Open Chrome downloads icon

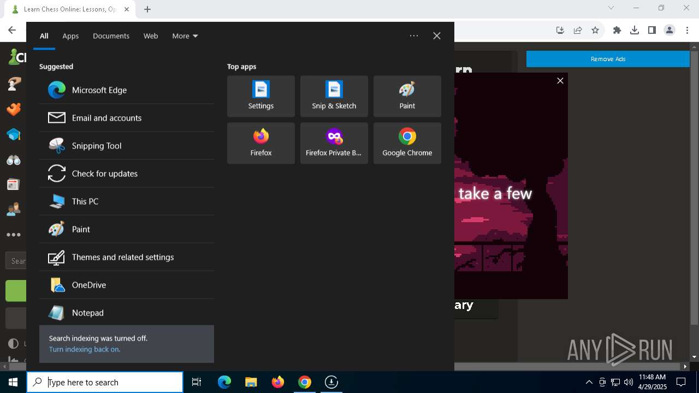(635, 30)
